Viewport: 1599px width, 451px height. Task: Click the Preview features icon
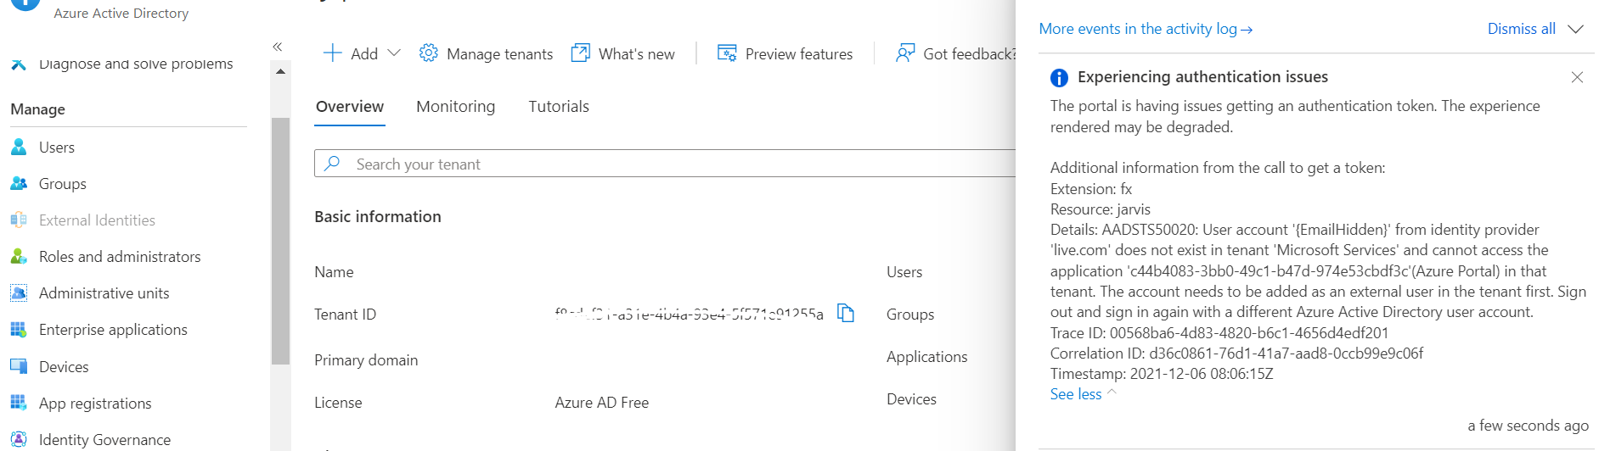(727, 53)
